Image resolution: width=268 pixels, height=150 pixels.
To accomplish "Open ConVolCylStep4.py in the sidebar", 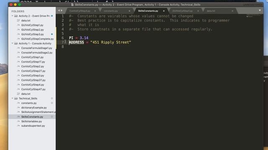I will click(33, 85).
